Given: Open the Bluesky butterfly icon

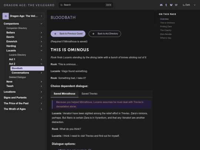Looking at the screenshot, I should 171,5.
